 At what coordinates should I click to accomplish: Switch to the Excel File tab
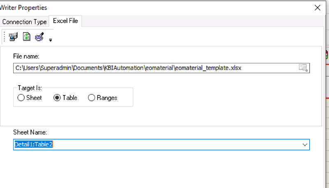point(65,21)
